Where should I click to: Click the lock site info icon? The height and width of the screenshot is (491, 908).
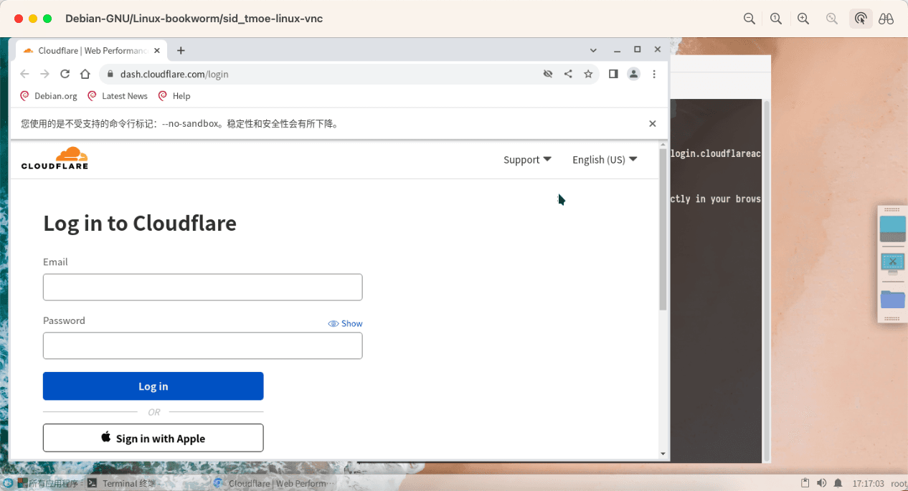coord(110,74)
